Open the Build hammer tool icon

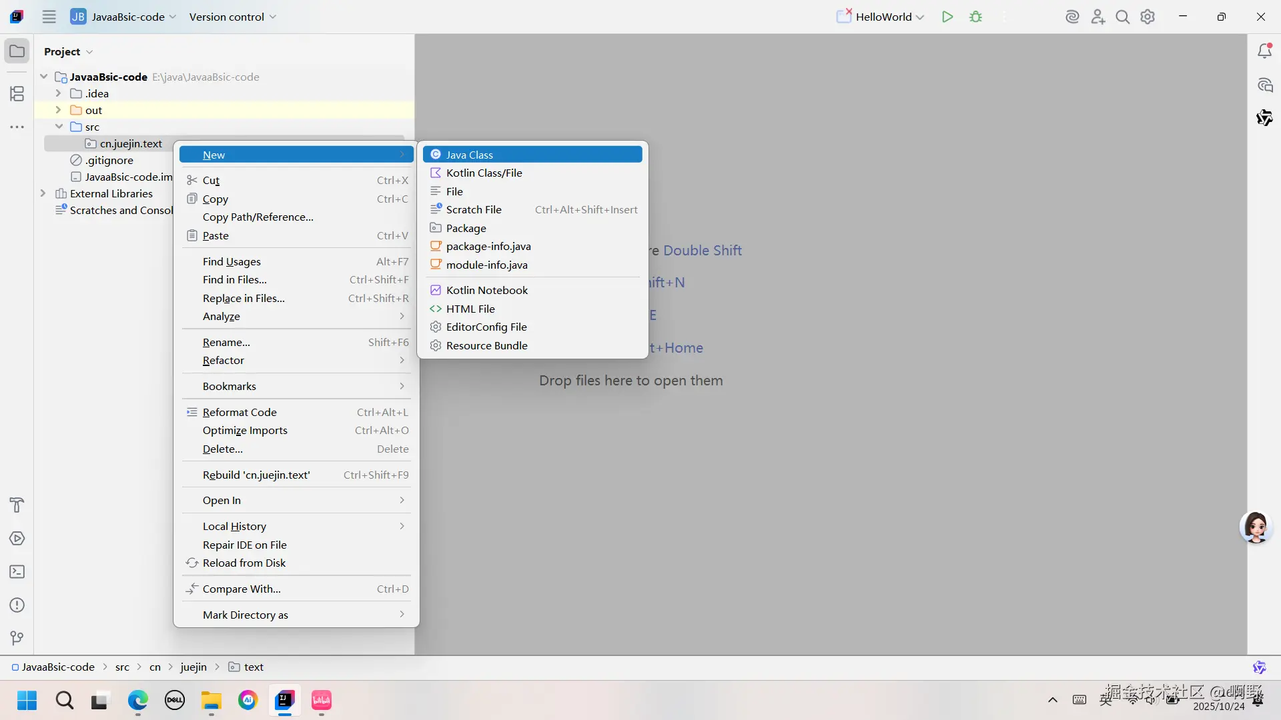(x=17, y=505)
